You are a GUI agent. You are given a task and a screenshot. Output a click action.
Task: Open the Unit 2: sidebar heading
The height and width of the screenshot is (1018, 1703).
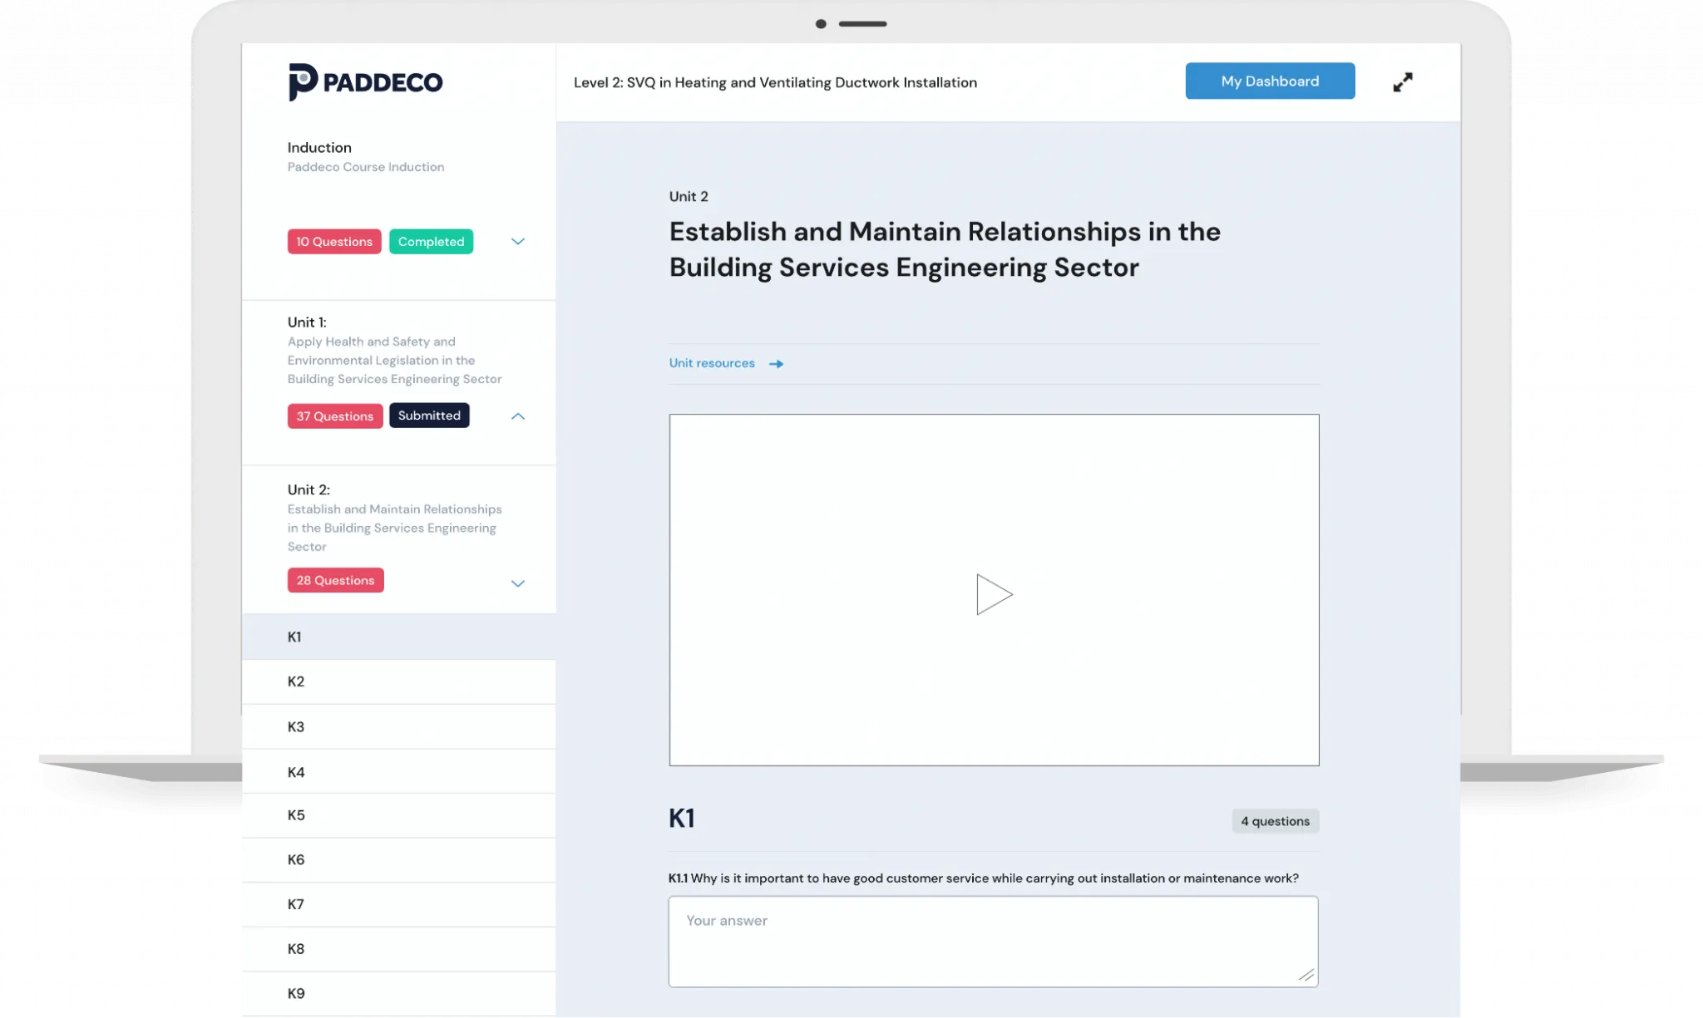309,490
